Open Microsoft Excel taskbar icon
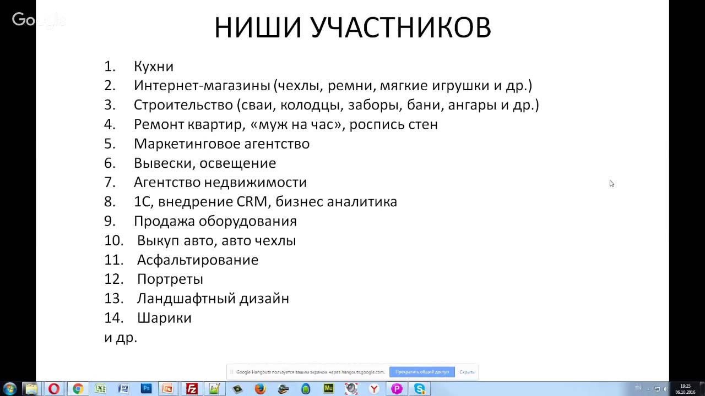 [100, 389]
